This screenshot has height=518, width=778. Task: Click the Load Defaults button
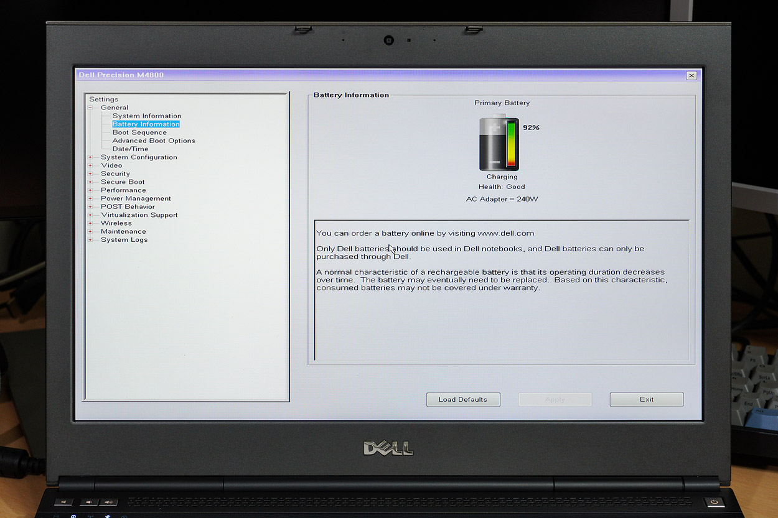point(463,399)
